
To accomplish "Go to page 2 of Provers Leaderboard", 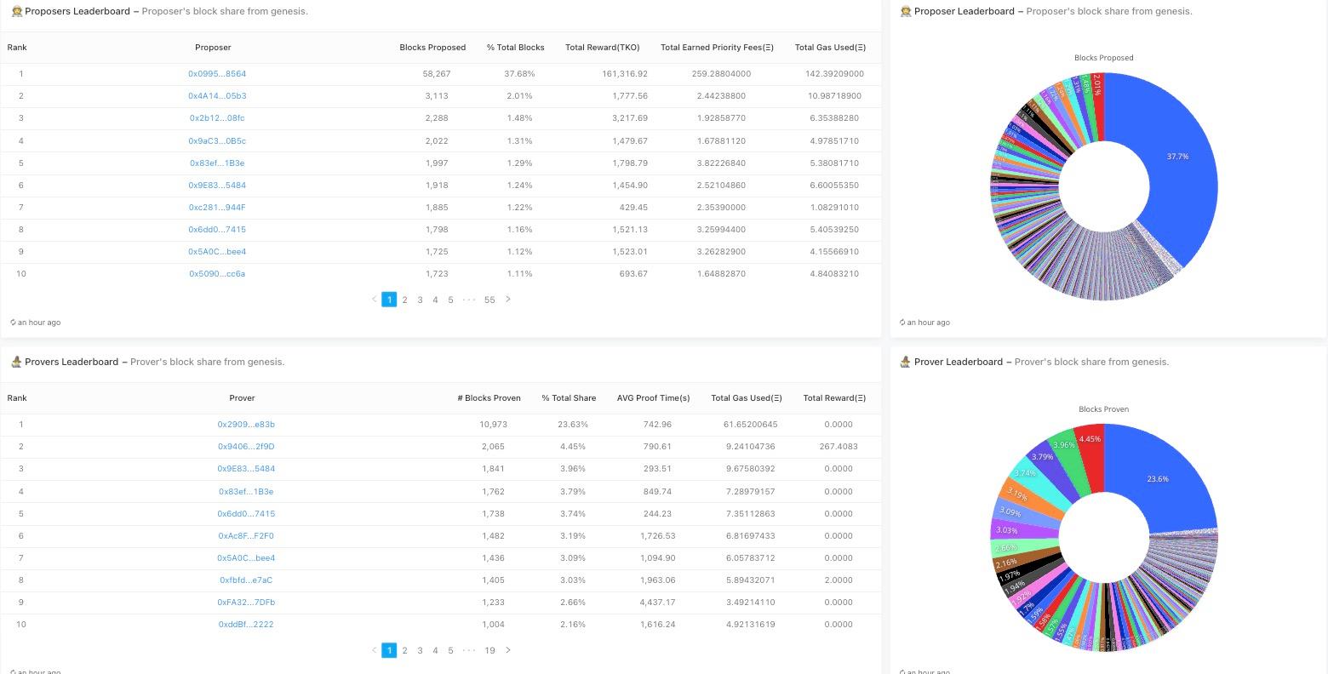I will [404, 650].
